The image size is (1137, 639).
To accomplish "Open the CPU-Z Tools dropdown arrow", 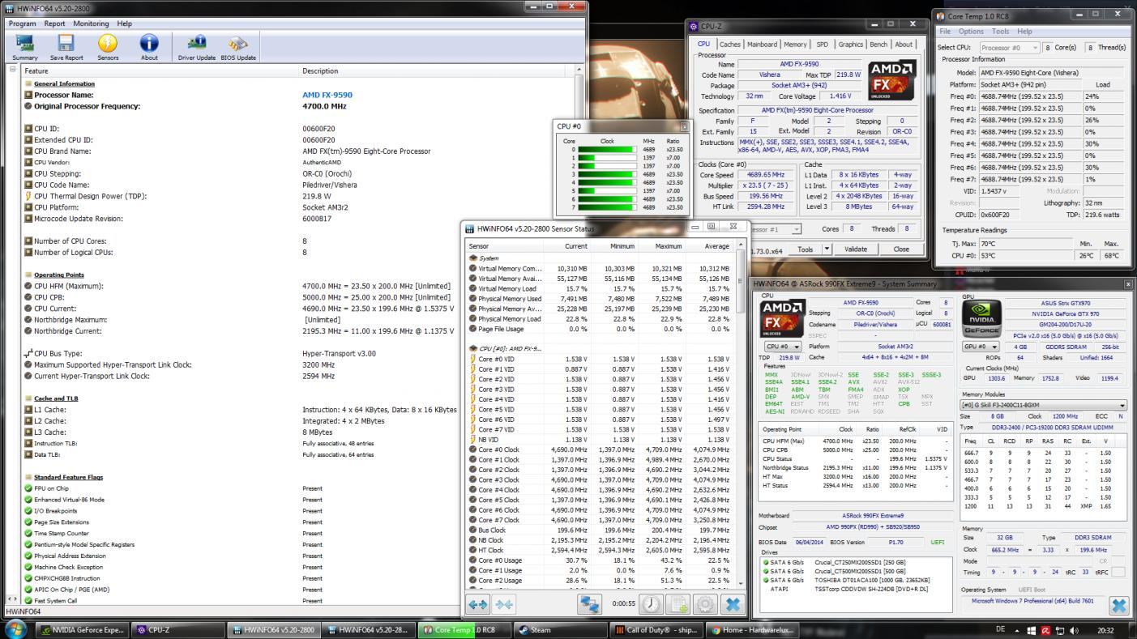I will (x=827, y=249).
